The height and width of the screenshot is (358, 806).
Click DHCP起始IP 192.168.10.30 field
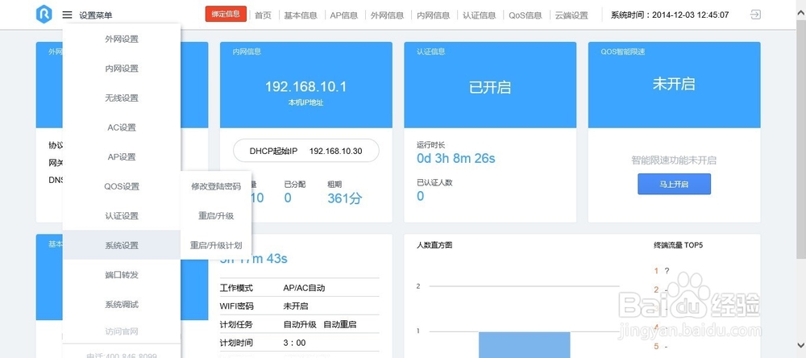pos(305,151)
